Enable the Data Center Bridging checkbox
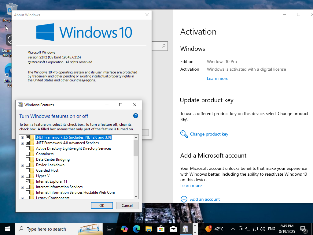Screen dimensions: 313x235 [28, 159]
